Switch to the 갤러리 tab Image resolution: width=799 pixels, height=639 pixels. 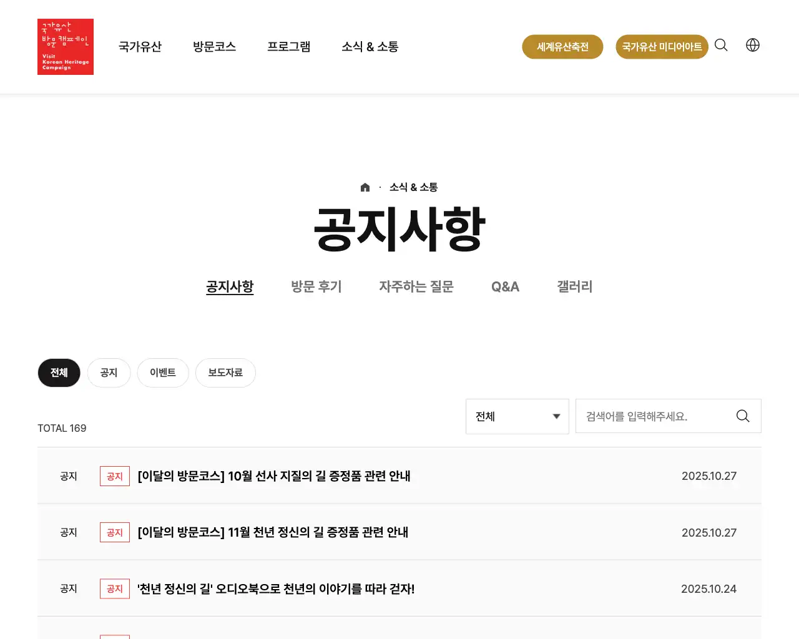(574, 286)
